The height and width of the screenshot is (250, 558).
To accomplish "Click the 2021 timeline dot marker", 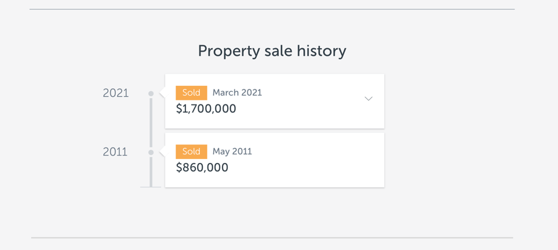I will [x=151, y=93].
